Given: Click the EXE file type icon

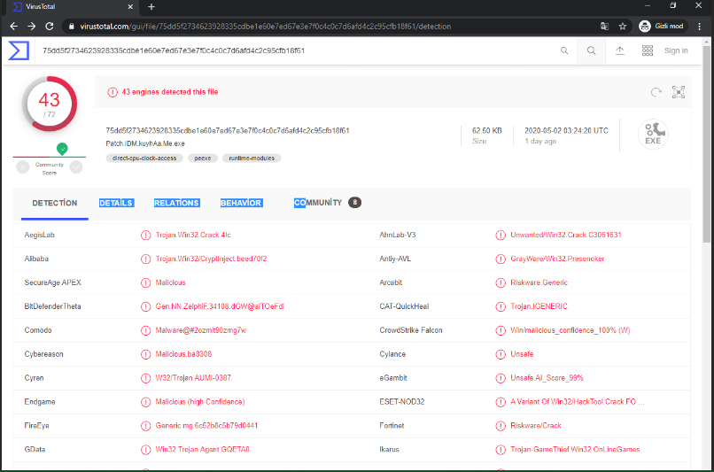Looking at the screenshot, I should point(653,134).
